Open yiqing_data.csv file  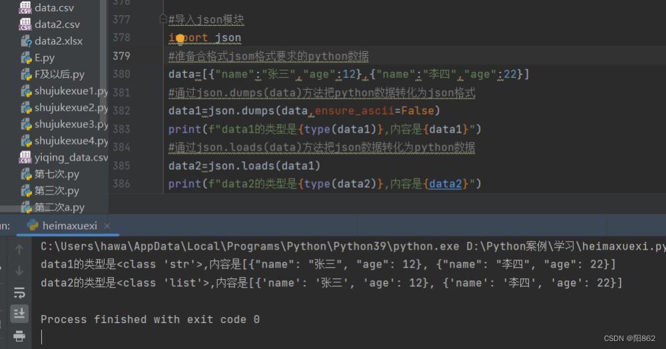[71, 157]
